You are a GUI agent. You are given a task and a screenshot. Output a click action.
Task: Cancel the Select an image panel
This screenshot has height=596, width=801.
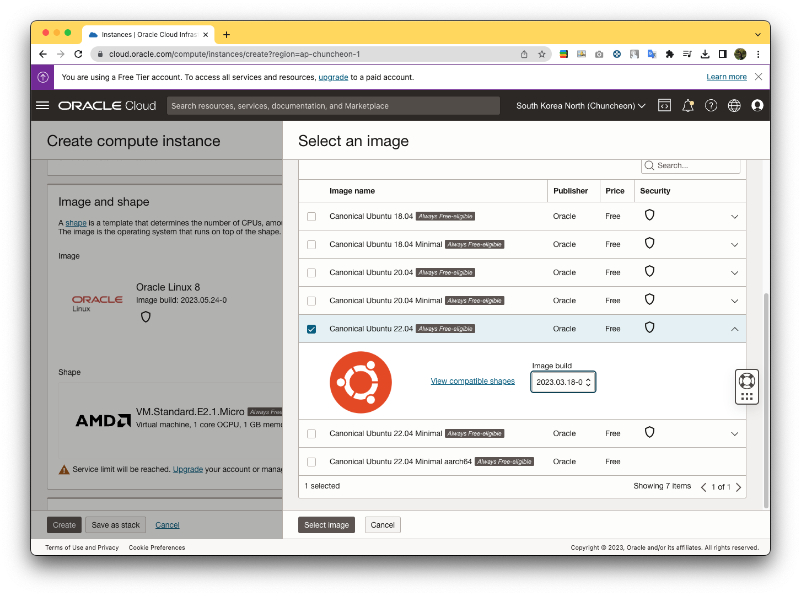pyautogui.click(x=383, y=525)
